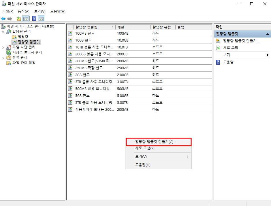Click the 5.00GB limit cell
The height and width of the screenshot is (206, 271).
(123, 96)
